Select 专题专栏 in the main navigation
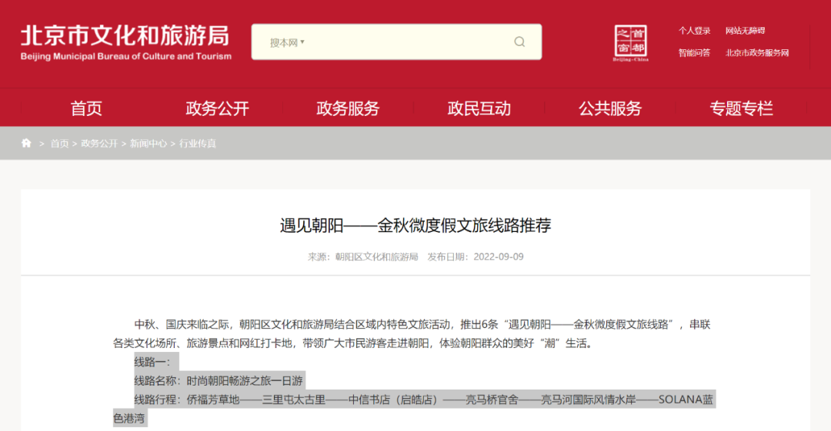 tap(741, 108)
